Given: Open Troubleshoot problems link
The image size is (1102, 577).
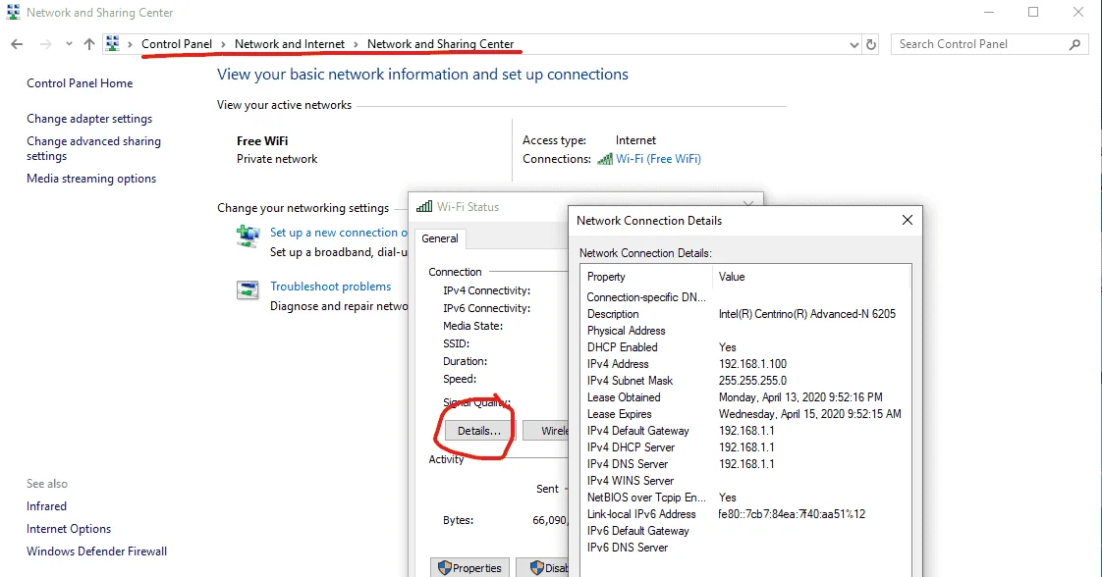Looking at the screenshot, I should (x=330, y=287).
